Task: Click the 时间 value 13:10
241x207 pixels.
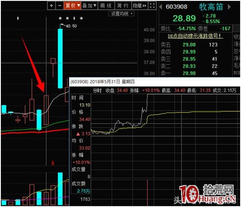Action: 85,105
